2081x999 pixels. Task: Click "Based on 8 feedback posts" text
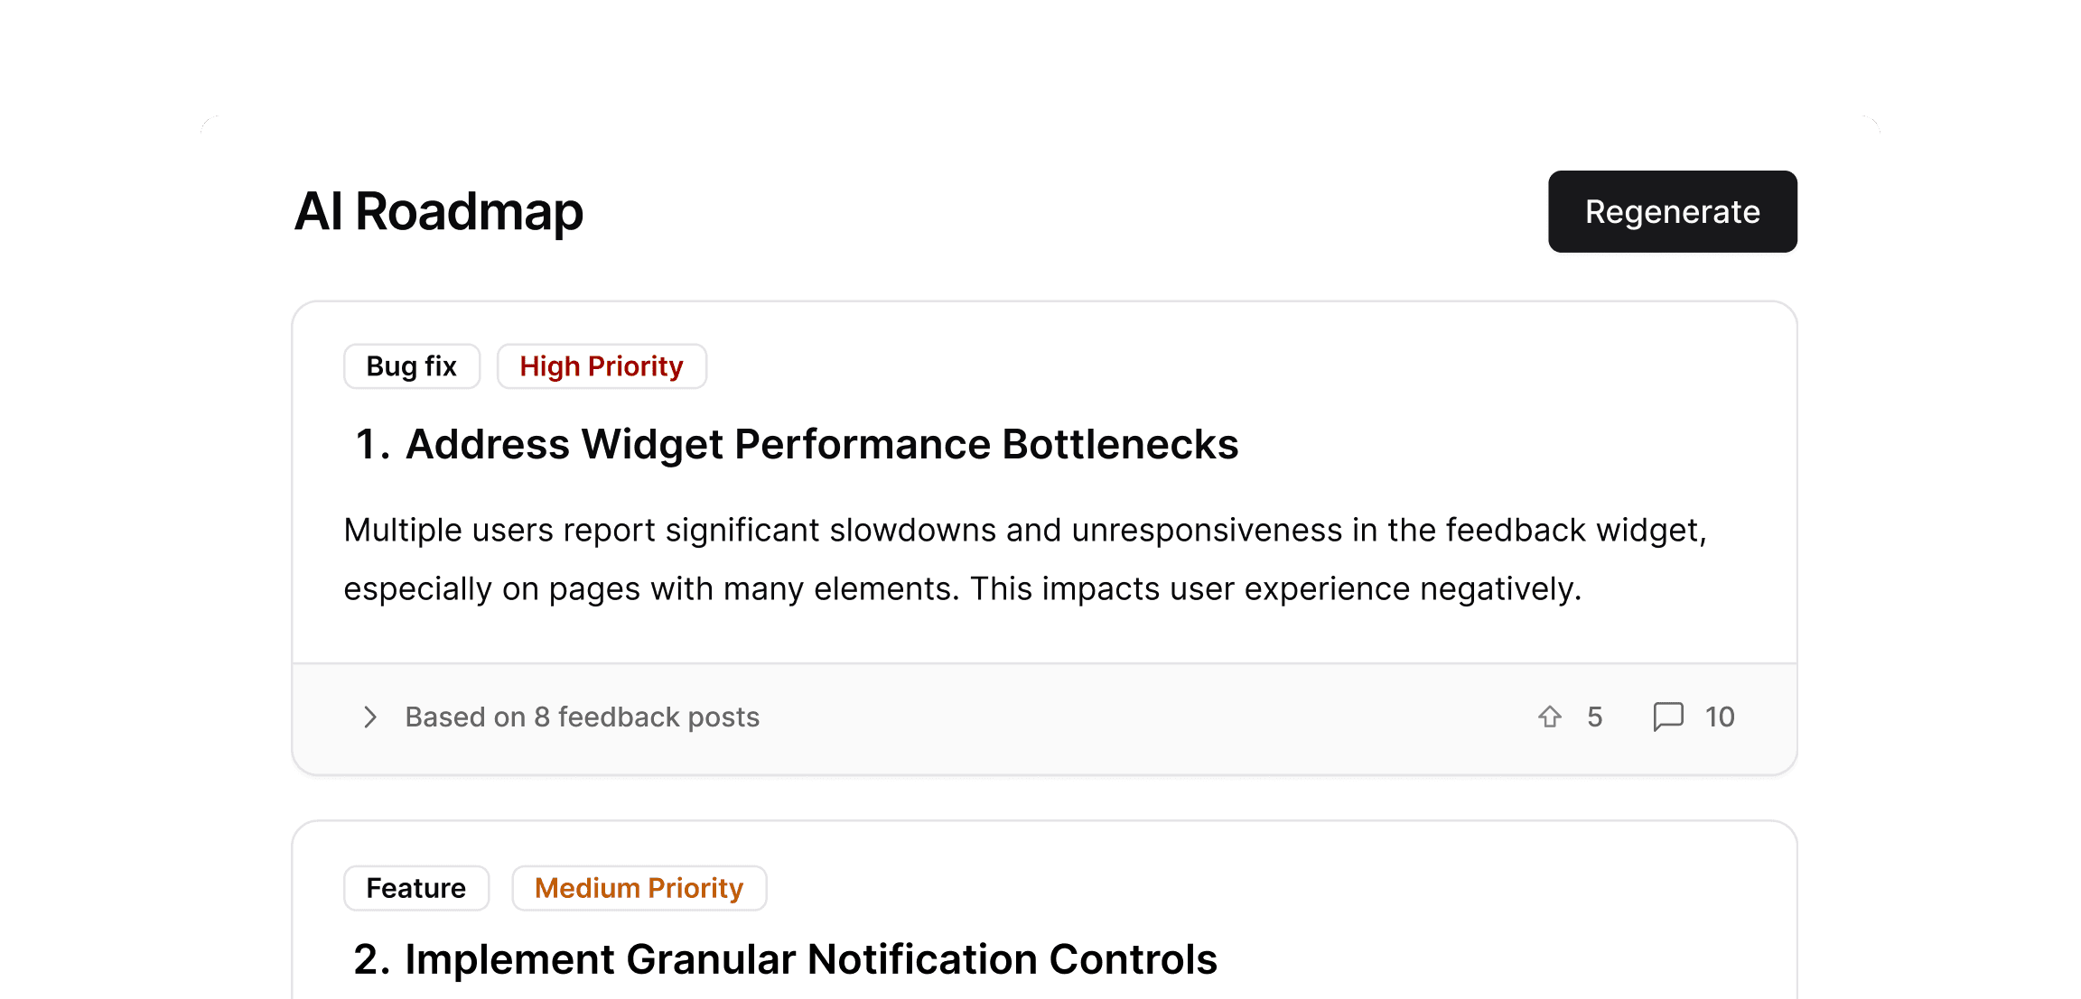(x=582, y=717)
